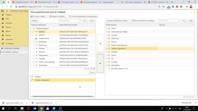Viewport: 198px width, 111px height.
Task: Switch to Новая вкладка browser tab
Action: click(x=112, y=2)
